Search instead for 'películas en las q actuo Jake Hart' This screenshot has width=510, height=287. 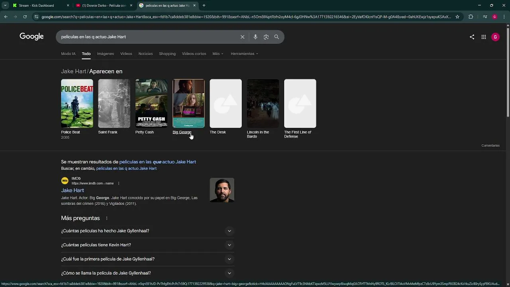126,169
